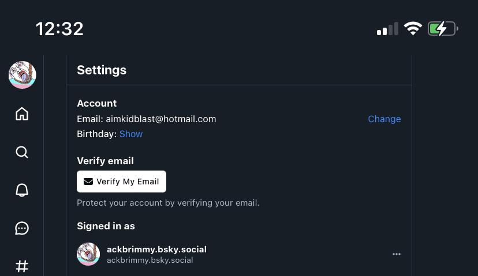Tap the Wi-Fi icon in the status bar
Viewport: 478px width, 276px height.
point(413,28)
